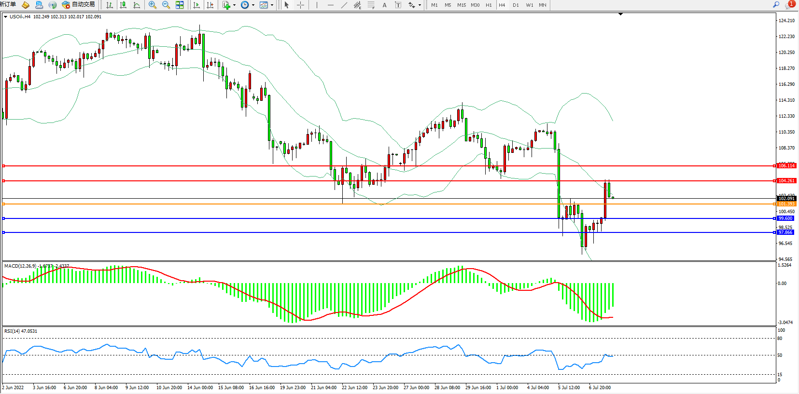Image resolution: width=799 pixels, height=394 pixels.
Task: Toggle the chart auto-scroll button
Action: pos(196,5)
